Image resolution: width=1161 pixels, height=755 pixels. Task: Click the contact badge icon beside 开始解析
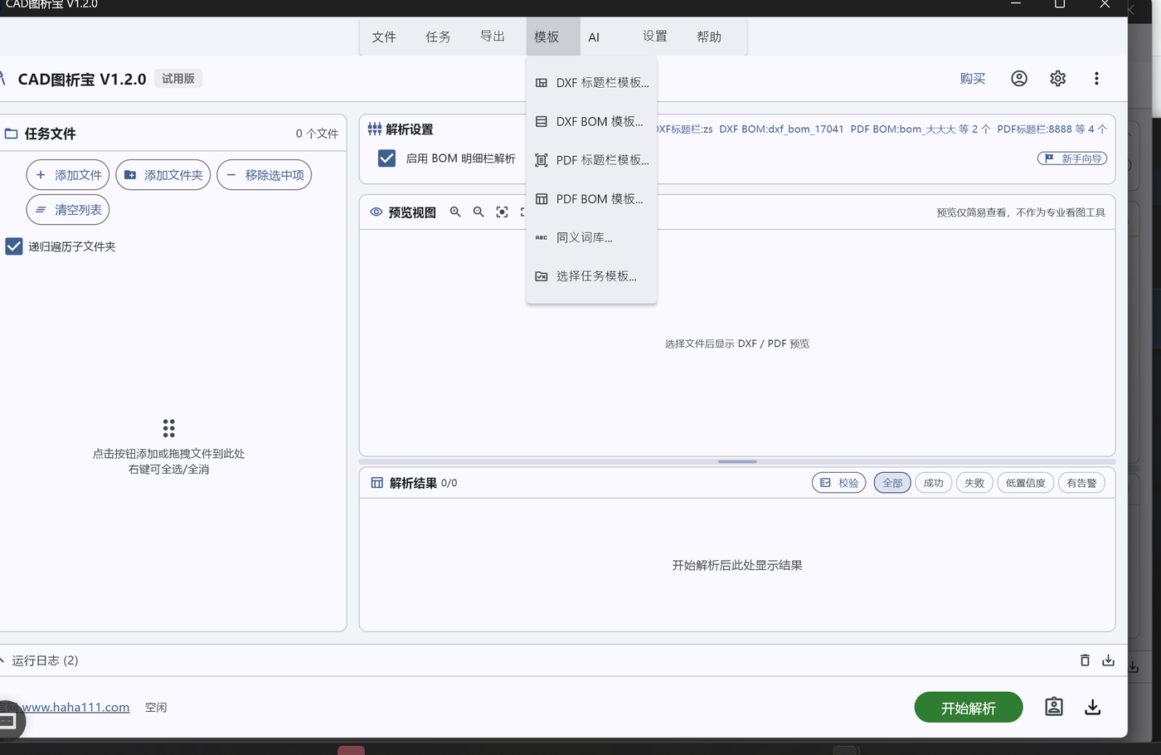(1054, 707)
